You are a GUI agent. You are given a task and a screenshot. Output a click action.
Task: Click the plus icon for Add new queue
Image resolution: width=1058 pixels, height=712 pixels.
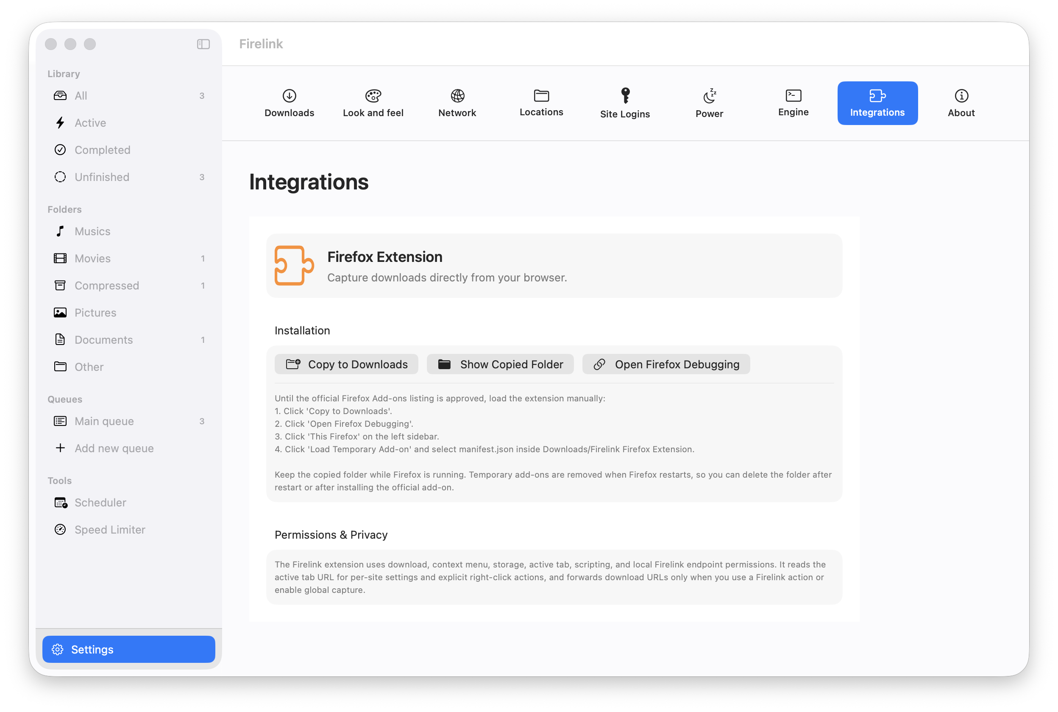click(60, 448)
